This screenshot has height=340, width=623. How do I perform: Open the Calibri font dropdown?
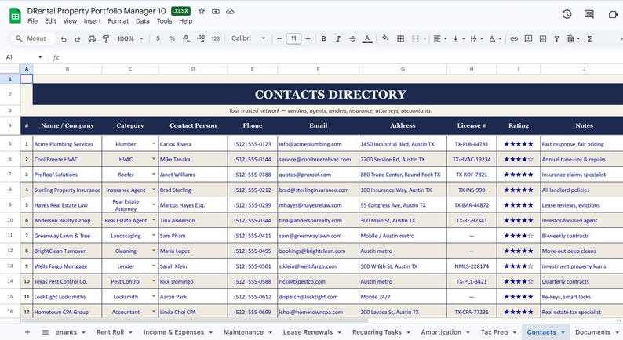(x=248, y=38)
